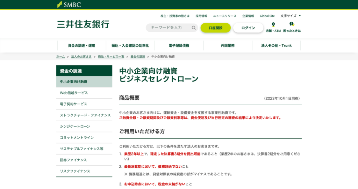Open 株主・投資家の皆さま link
The height and width of the screenshot is (189, 358).
[175, 16]
